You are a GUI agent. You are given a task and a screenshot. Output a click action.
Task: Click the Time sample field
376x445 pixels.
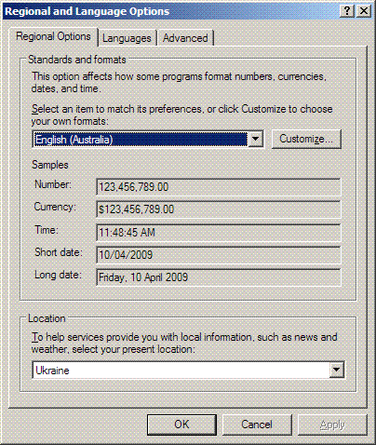pyautogui.click(x=219, y=233)
